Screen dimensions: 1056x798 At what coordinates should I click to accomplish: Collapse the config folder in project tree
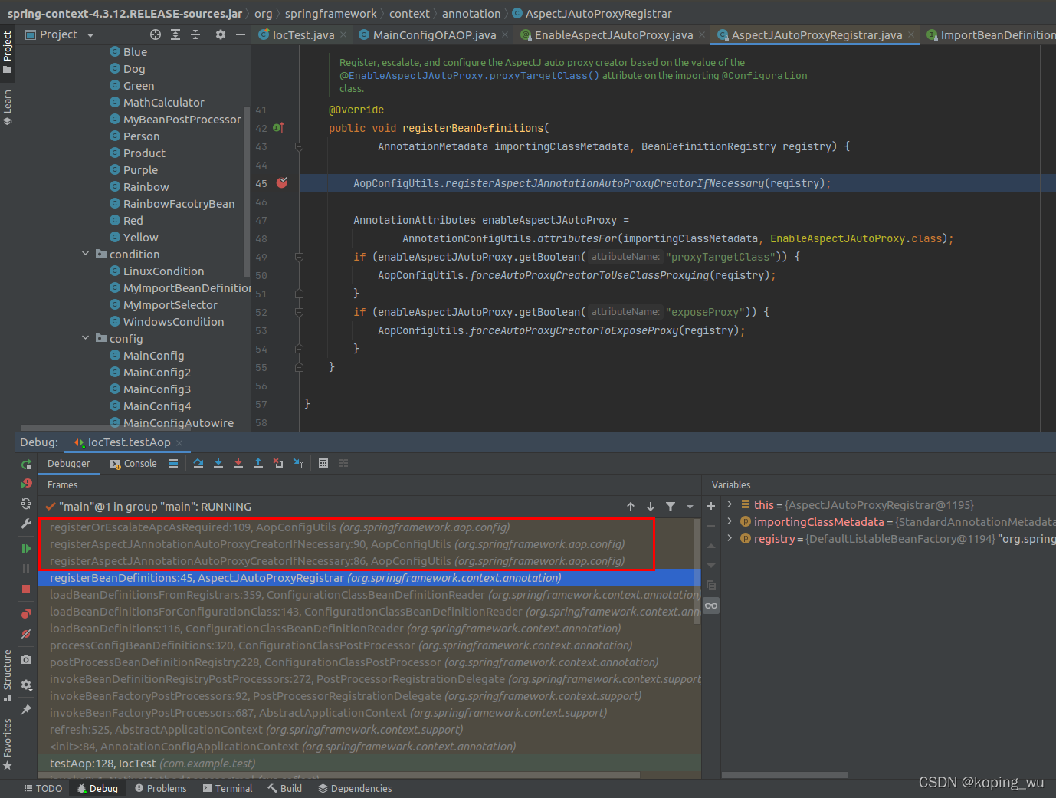86,338
